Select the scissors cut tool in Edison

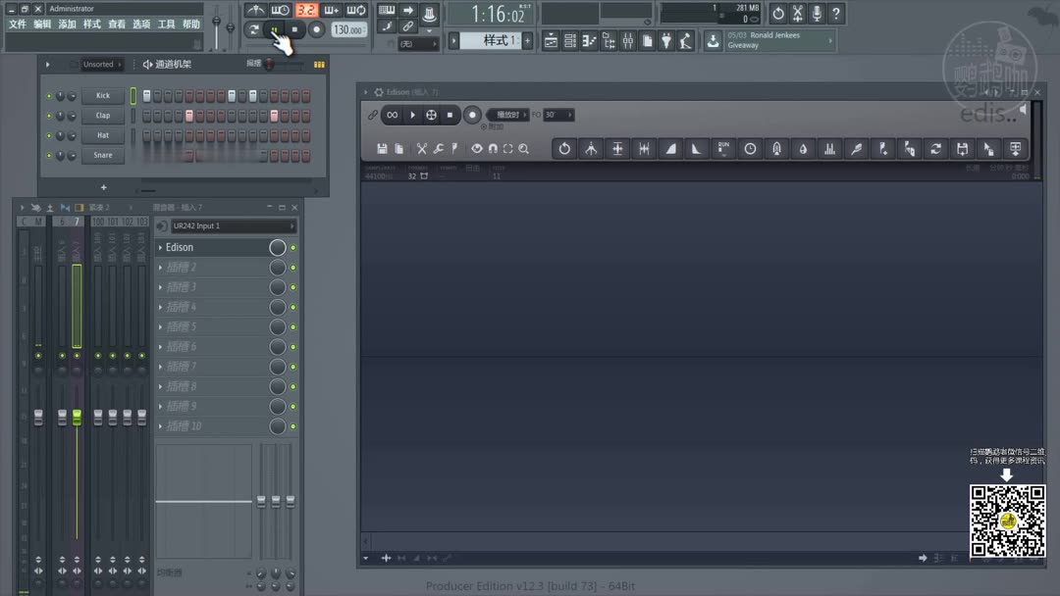point(420,148)
